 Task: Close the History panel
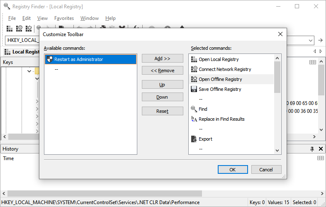click(321, 149)
